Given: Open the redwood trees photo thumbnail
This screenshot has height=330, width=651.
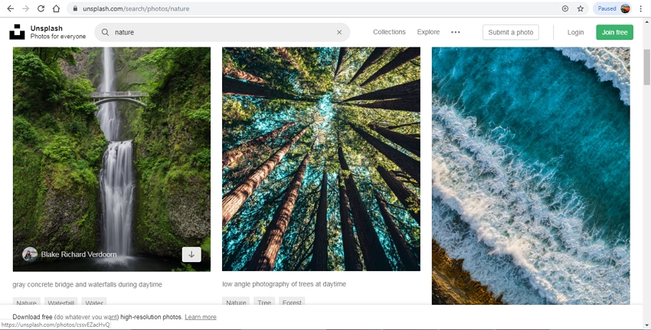Looking at the screenshot, I should (321, 159).
